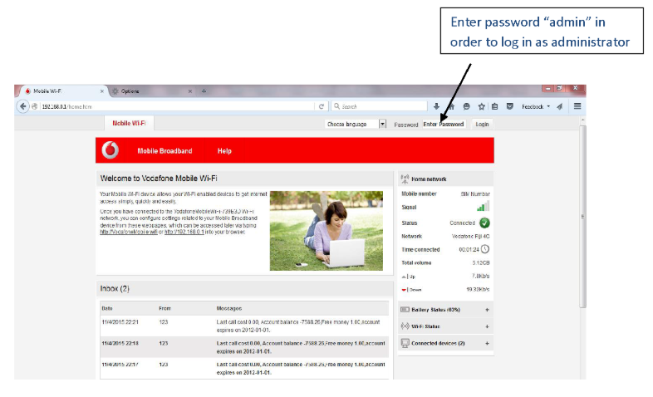Click the page vertical scrollbar
Image resolution: width=653 pixels, height=397 pixels.
[x=582, y=217]
